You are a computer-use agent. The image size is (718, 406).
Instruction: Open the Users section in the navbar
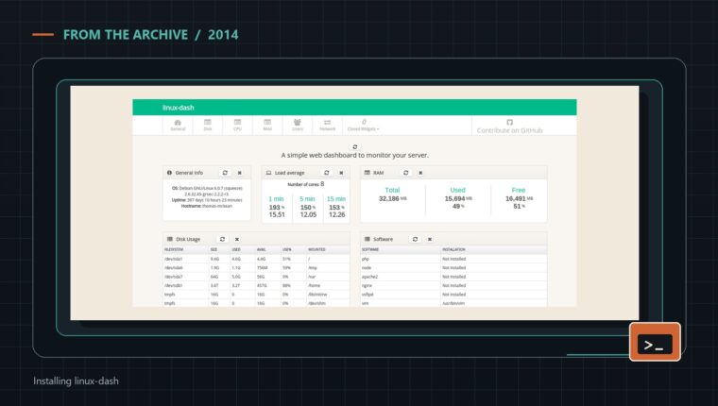(298, 125)
